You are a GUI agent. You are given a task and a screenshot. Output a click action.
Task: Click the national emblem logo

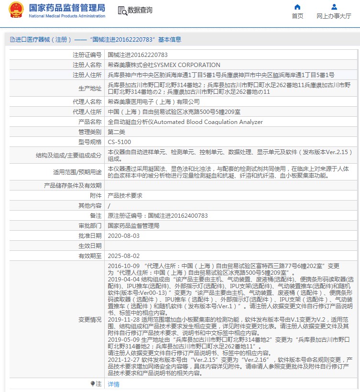(16, 10)
